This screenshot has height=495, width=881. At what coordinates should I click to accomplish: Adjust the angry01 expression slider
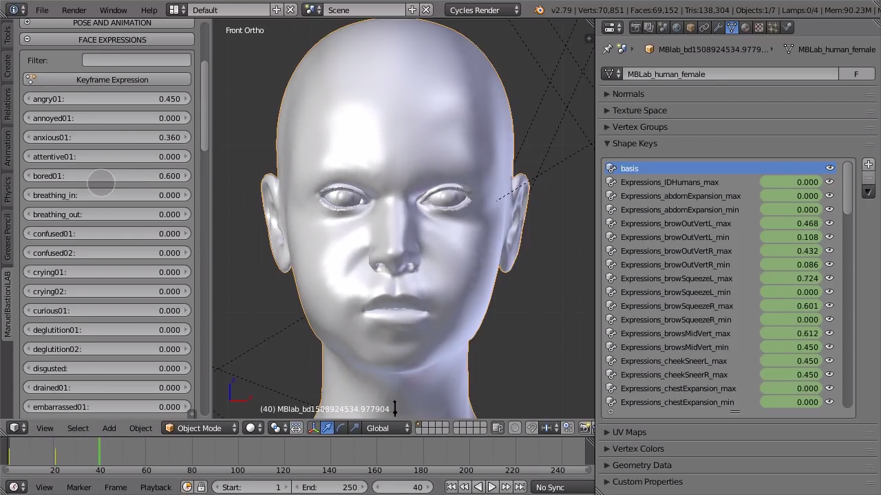click(107, 99)
